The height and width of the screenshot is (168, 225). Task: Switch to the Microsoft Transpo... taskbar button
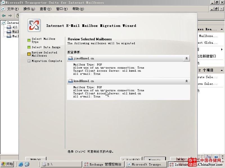[x=146, y=164]
